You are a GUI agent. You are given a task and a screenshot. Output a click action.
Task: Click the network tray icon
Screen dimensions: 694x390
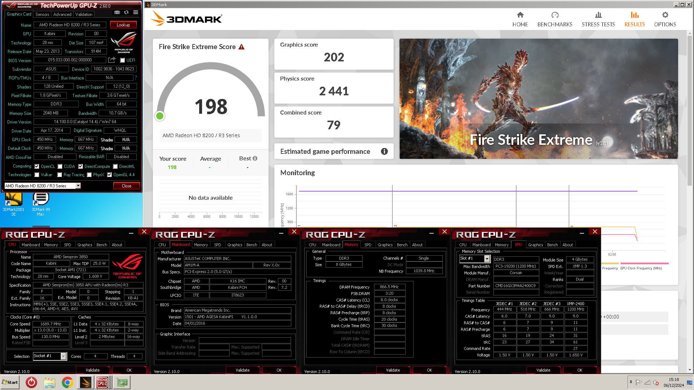[647, 382]
